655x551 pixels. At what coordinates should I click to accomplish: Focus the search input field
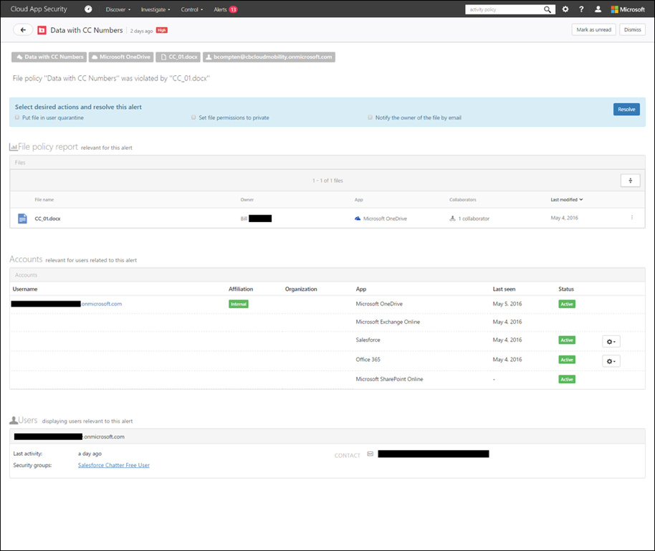(505, 9)
